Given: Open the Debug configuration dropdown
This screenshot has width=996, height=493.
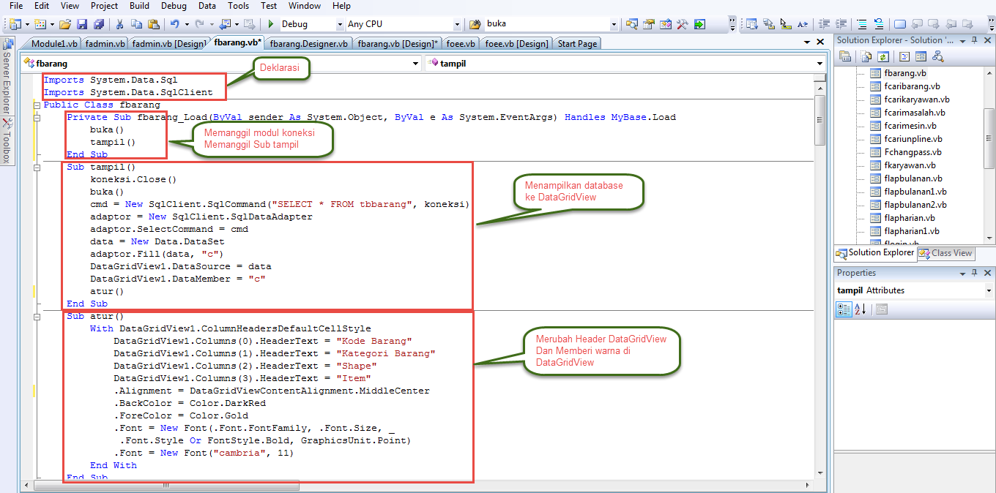Looking at the screenshot, I should 340,23.
